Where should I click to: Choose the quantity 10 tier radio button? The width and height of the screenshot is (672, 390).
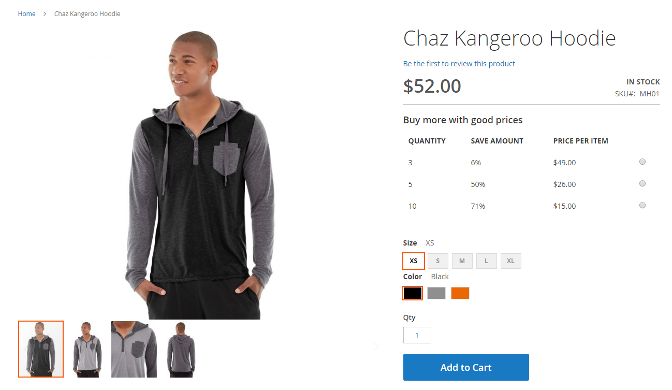(642, 205)
